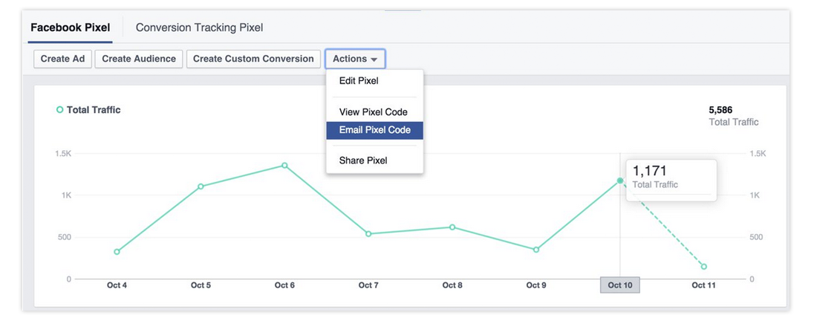Click the Oct 7 data point
Screen dimensions: 814x321
[368, 234]
